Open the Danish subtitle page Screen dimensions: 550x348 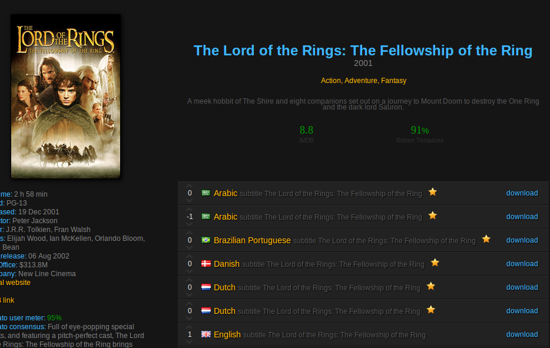pos(319,264)
